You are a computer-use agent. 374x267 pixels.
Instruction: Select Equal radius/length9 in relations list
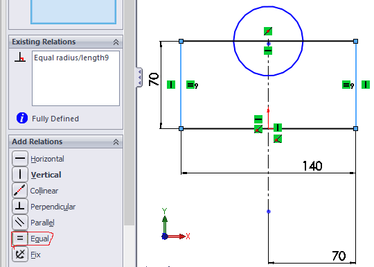71,58
